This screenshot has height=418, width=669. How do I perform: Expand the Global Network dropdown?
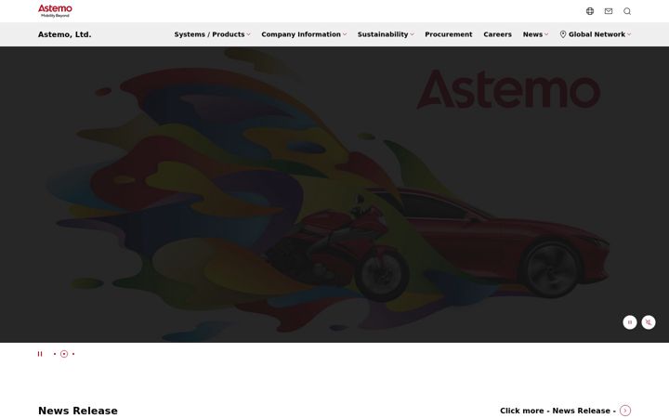pos(596,34)
